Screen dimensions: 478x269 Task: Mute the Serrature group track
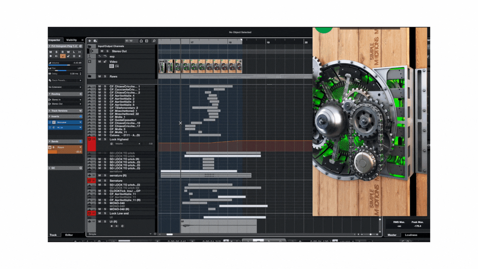[100, 181]
